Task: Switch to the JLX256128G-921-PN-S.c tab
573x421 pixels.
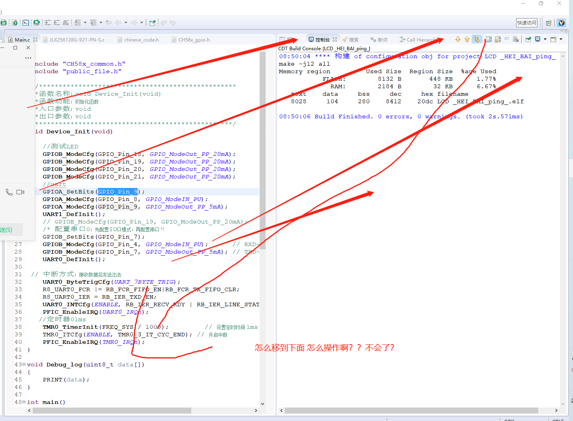Action: pyautogui.click(x=74, y=40)
